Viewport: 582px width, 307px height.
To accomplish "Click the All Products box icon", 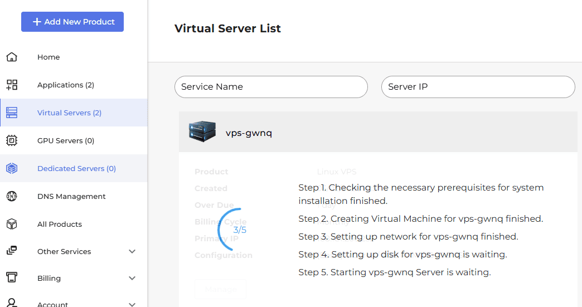I will click(x=12, y=224).
